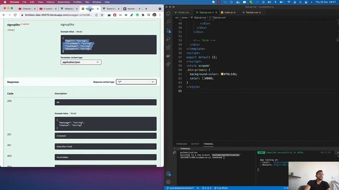Click Chrome back arrow
Image resolution: width=339 pixels, height=190 pixels.
pos(4,15)
